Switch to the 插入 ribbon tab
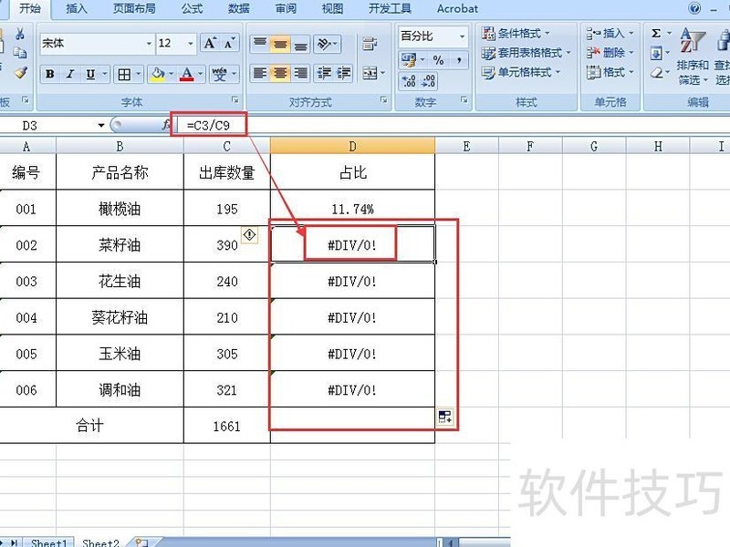730x547 pixels. pyautogui.click(x=76, y=9)
